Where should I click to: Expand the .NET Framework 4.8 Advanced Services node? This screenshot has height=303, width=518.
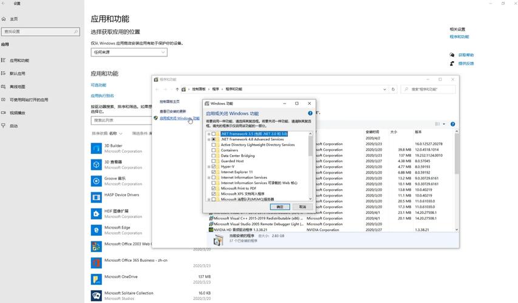(x=209, y=139)
